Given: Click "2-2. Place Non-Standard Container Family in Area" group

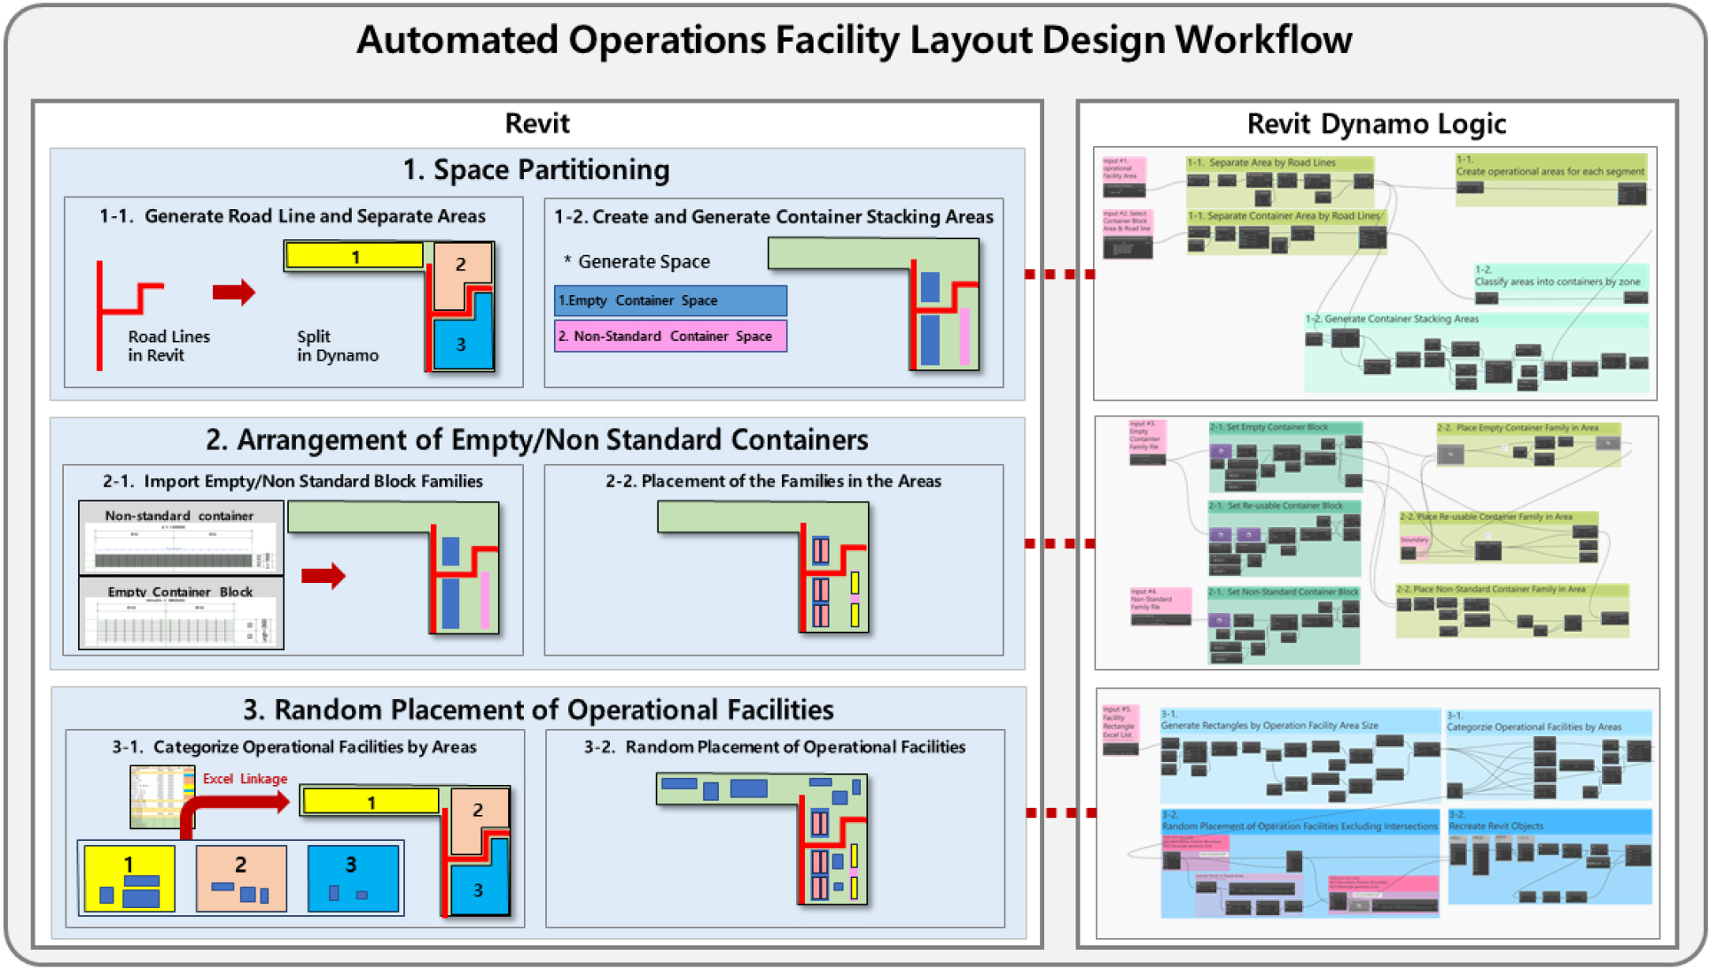Looking at the screenshot, I should coord(1512,610).
